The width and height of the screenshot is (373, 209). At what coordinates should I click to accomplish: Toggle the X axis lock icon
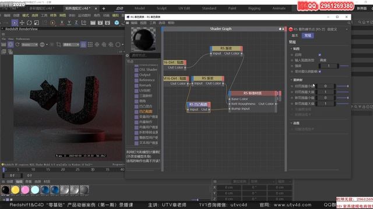(62, 23)
